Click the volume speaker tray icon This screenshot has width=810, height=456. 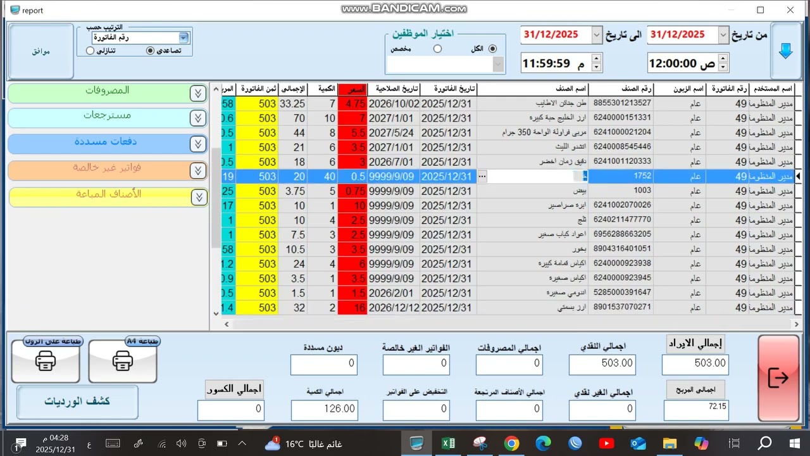point(181,444)
